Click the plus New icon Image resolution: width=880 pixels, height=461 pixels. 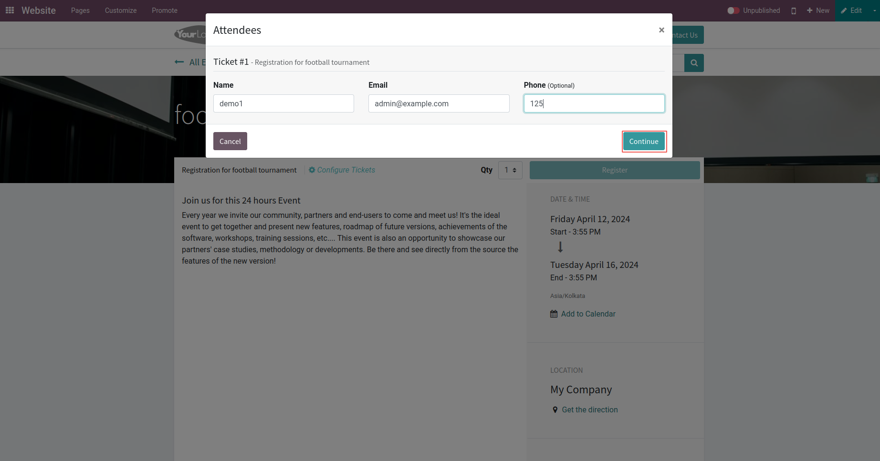pyautogui.click(x=809, y=10)
